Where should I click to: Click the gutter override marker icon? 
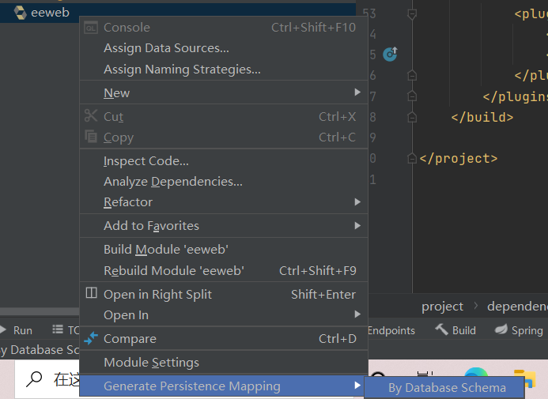point(390,54)
